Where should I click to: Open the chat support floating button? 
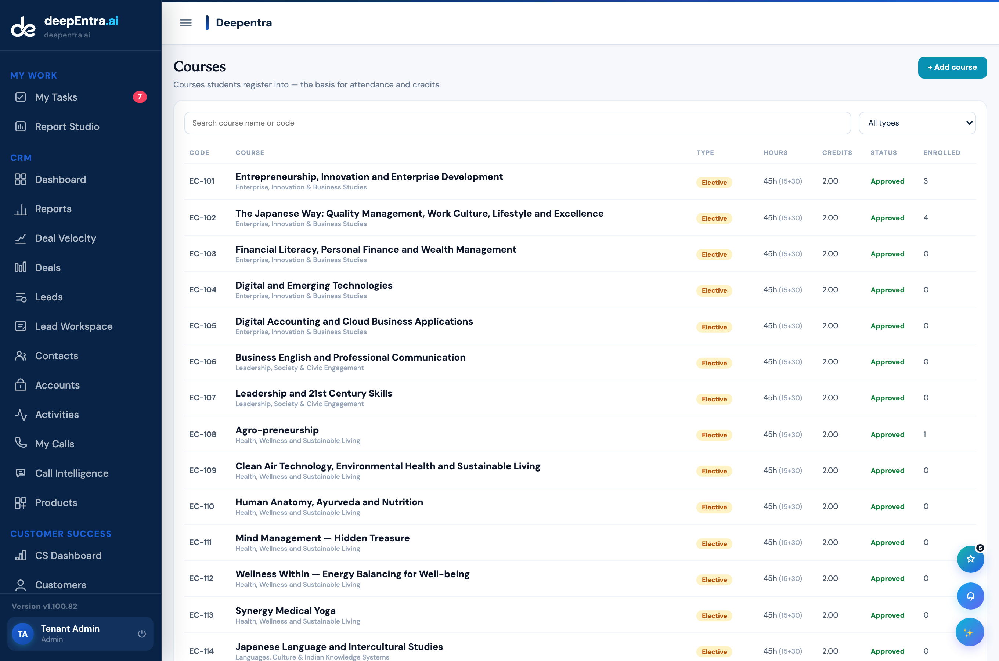click(970, 596)
